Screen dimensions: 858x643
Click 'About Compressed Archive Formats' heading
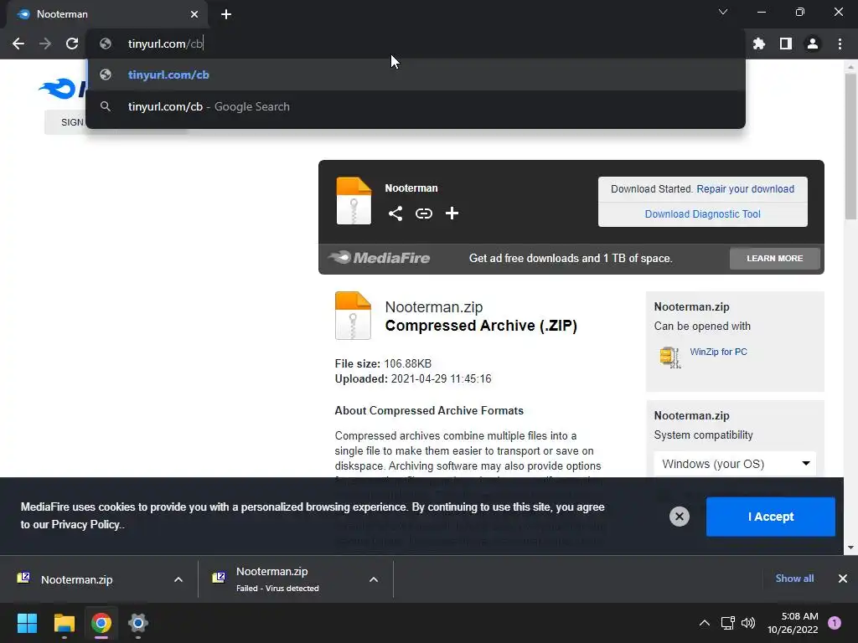click(x=429, y=410)
